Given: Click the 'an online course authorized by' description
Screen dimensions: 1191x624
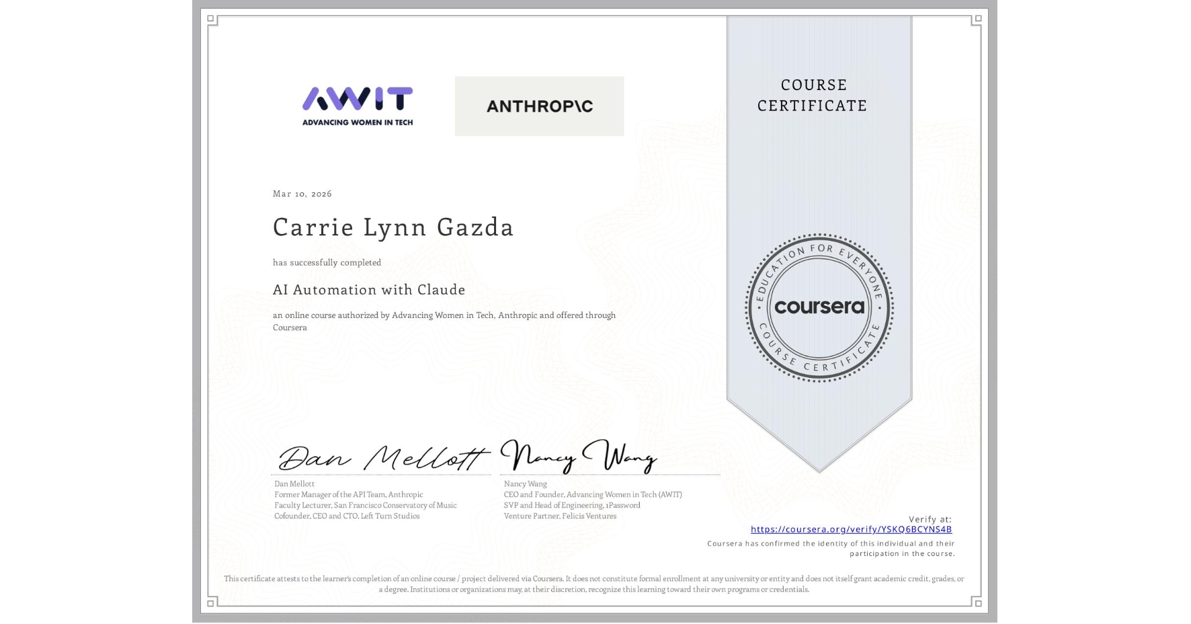Looking at the screenshot, I should click(444, 321).
